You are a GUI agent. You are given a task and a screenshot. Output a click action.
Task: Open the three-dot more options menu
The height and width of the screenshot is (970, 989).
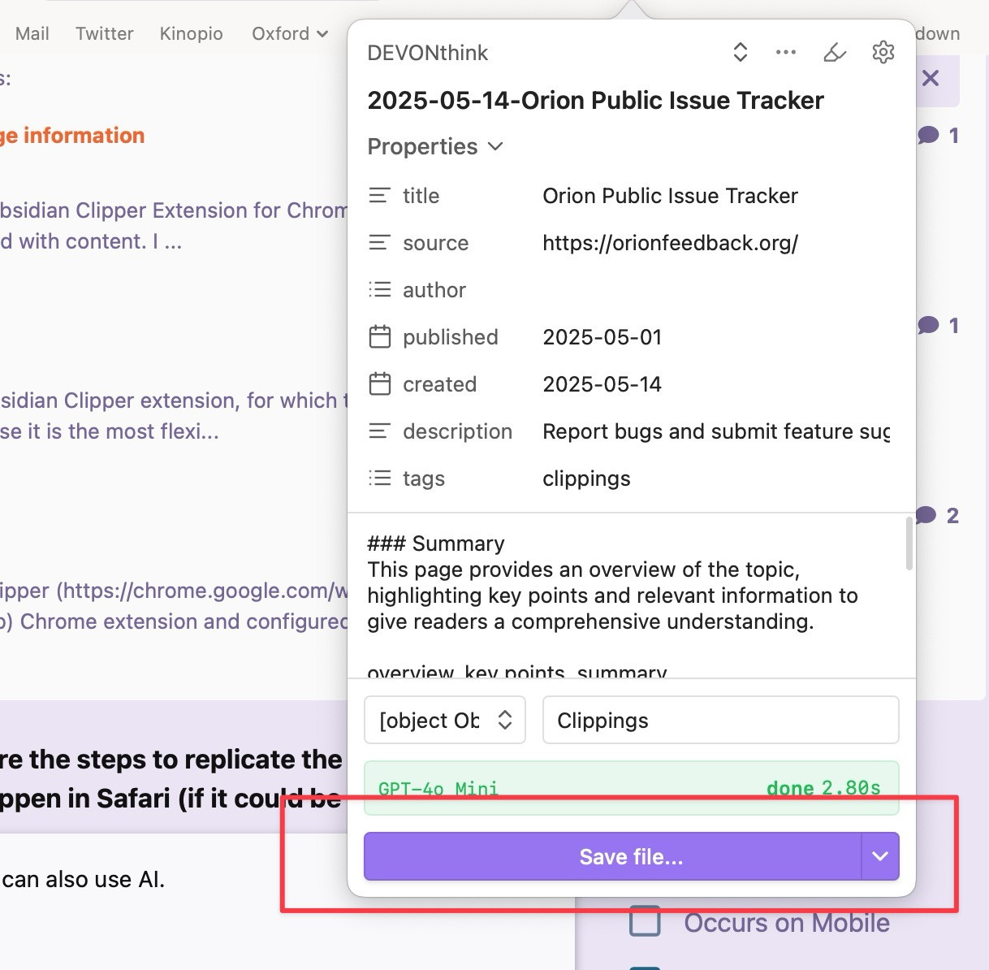785,53
